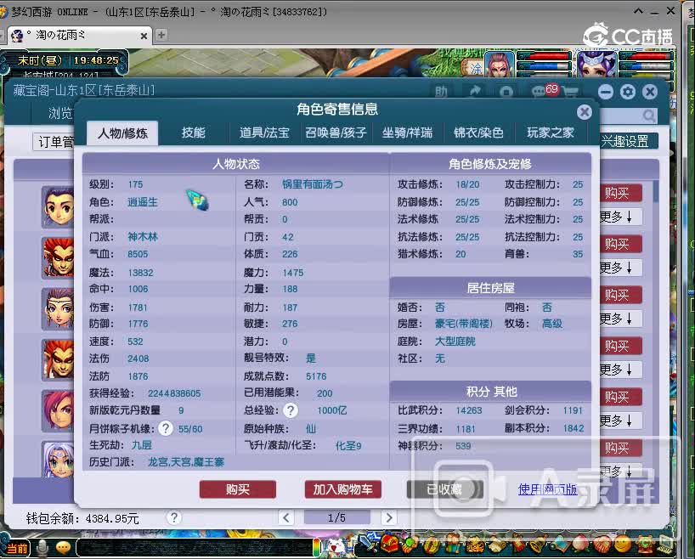Open 使用网页版 link
Viewport: 695px width, 559px height.
click(547, 489)
